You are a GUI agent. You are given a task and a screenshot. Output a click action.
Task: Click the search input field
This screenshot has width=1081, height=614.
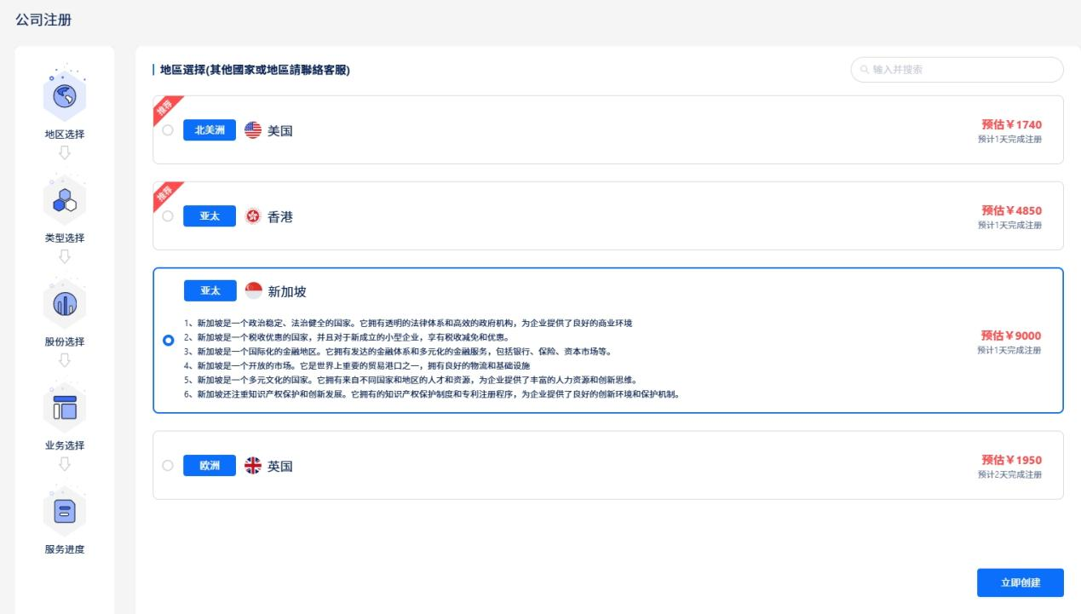(954, 71)
